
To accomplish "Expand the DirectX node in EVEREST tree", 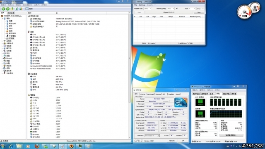I will 2,58.
